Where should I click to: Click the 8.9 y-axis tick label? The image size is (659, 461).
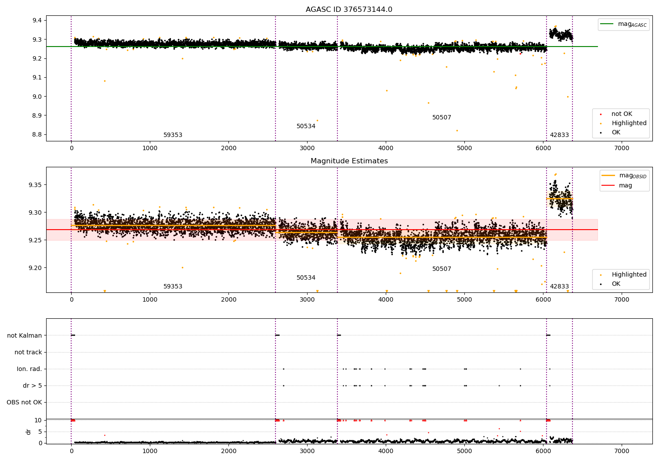37,116
